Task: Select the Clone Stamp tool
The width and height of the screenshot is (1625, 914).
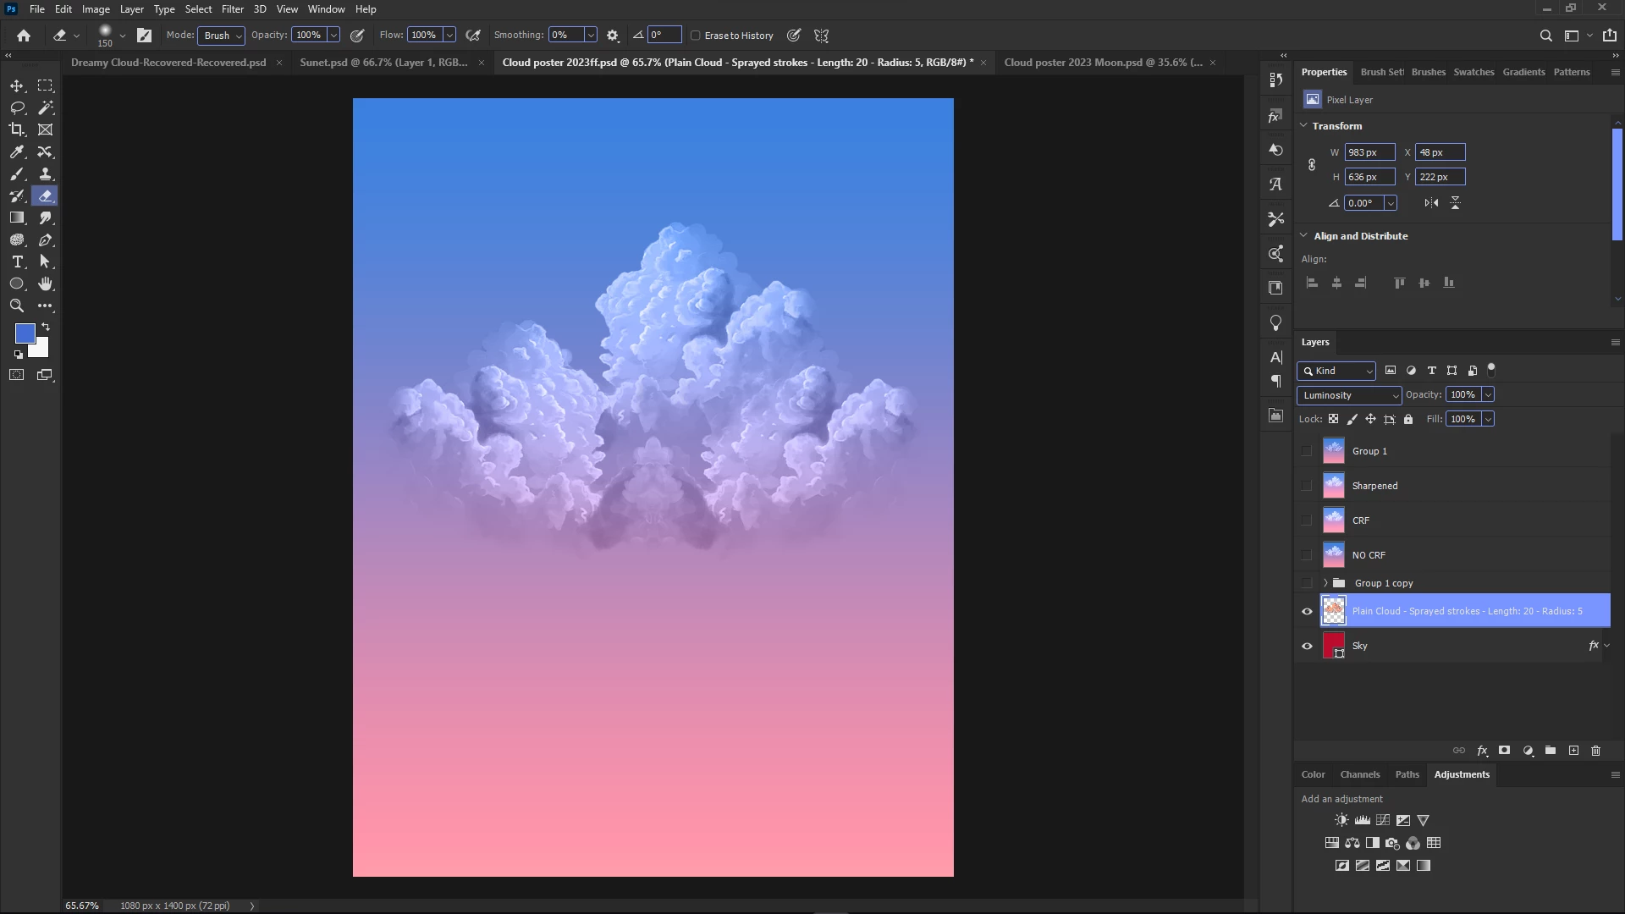Action: [x=46, y=173]
